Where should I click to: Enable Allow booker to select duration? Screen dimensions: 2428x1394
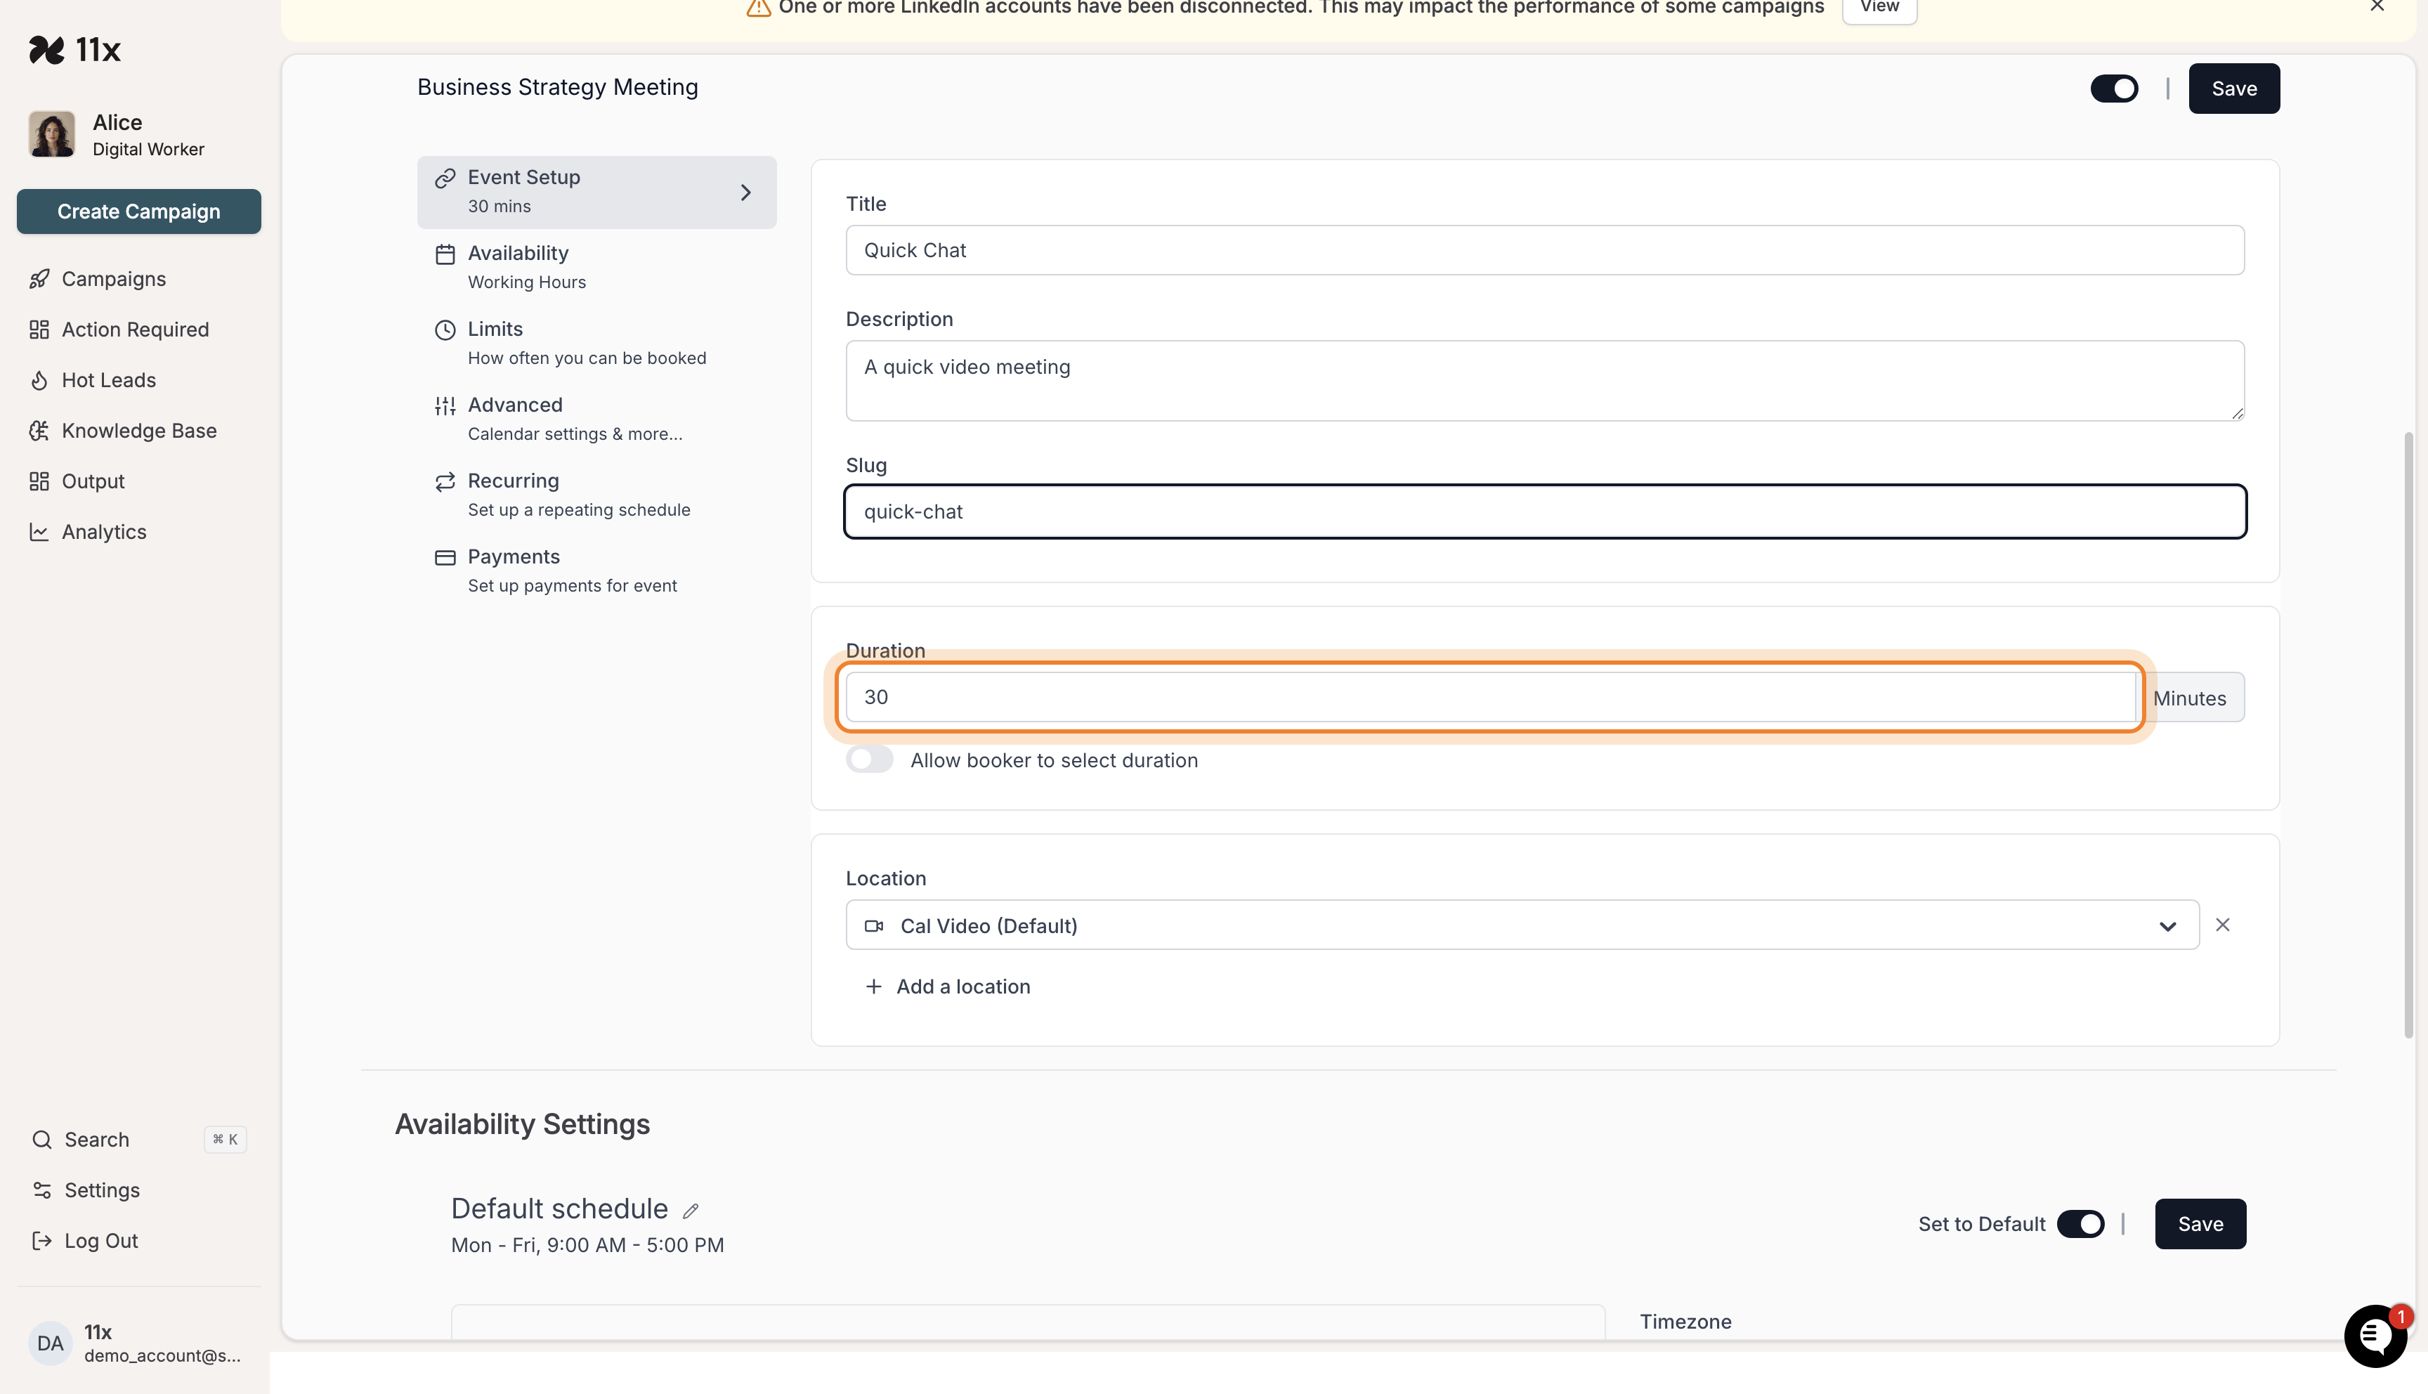click(x=869, y=760)
